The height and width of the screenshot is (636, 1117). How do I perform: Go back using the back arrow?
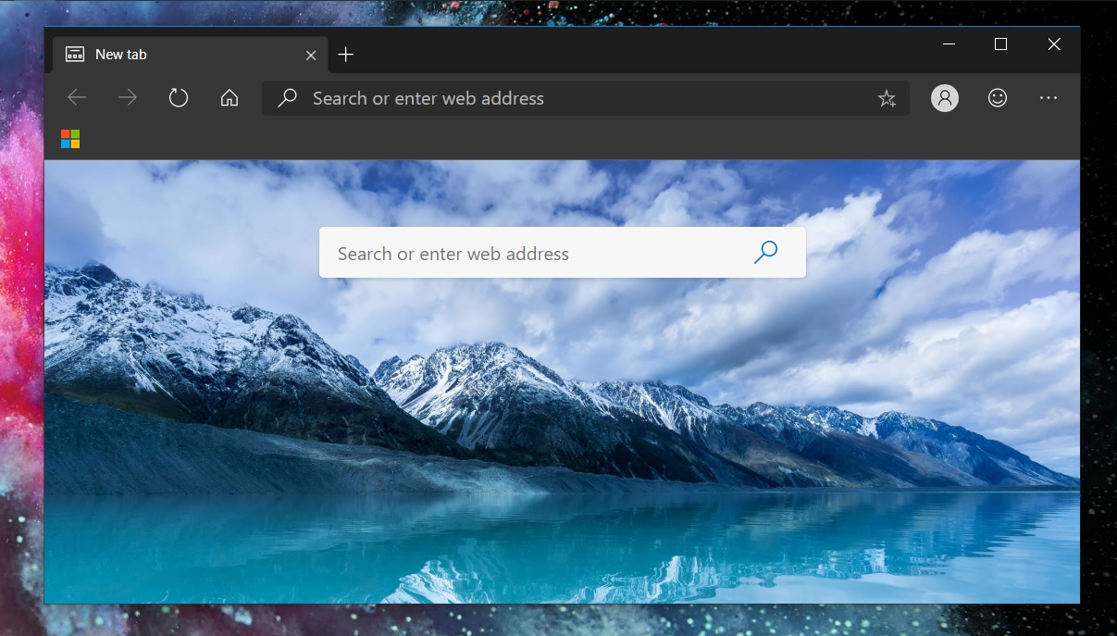coord(77,98)
